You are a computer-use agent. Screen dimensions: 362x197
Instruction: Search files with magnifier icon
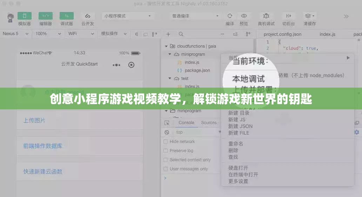click(181, 34)
